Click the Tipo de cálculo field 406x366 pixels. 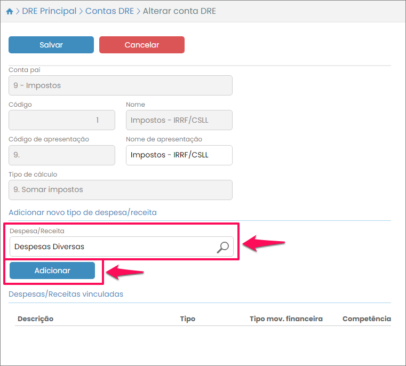(120, 189)
